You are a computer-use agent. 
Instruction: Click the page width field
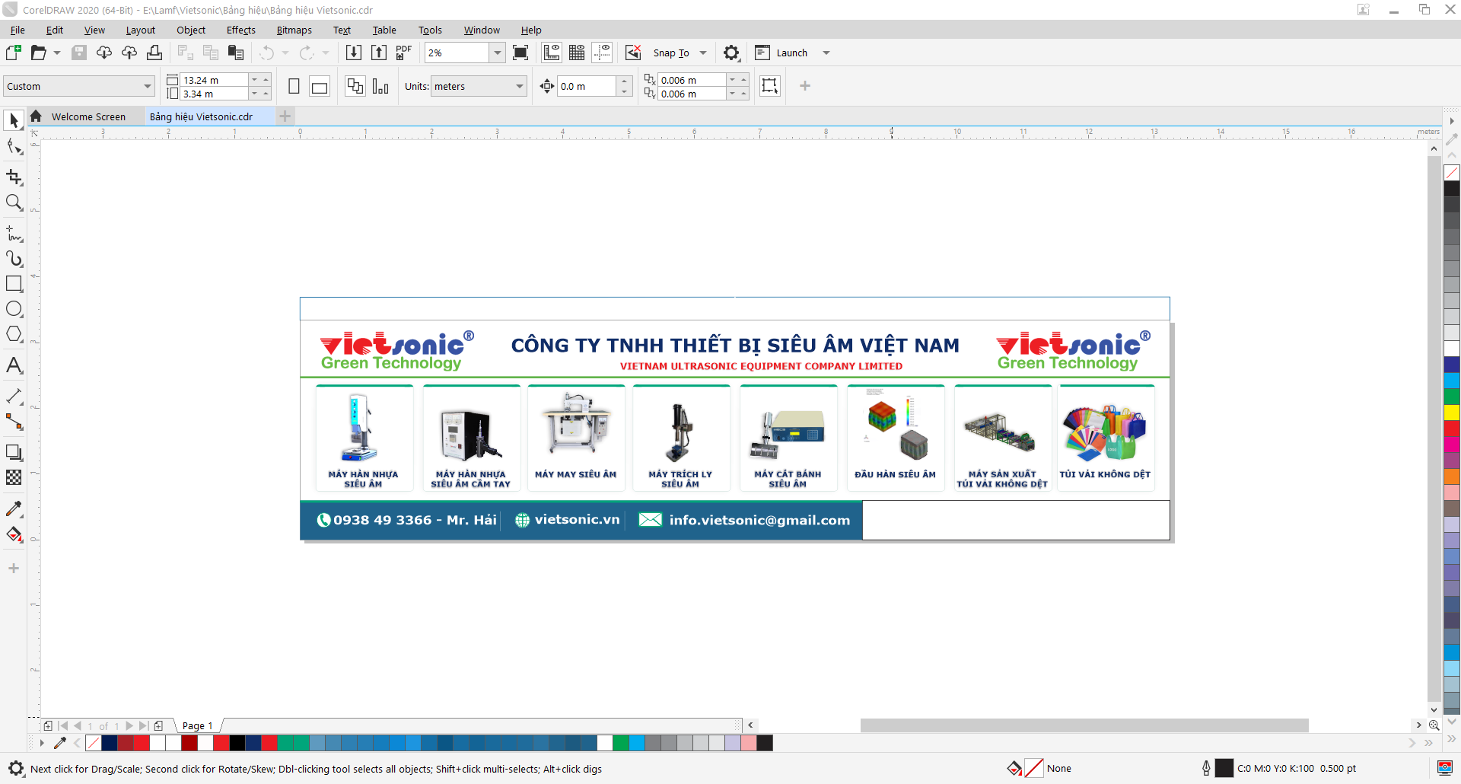[x=214, y=80]
